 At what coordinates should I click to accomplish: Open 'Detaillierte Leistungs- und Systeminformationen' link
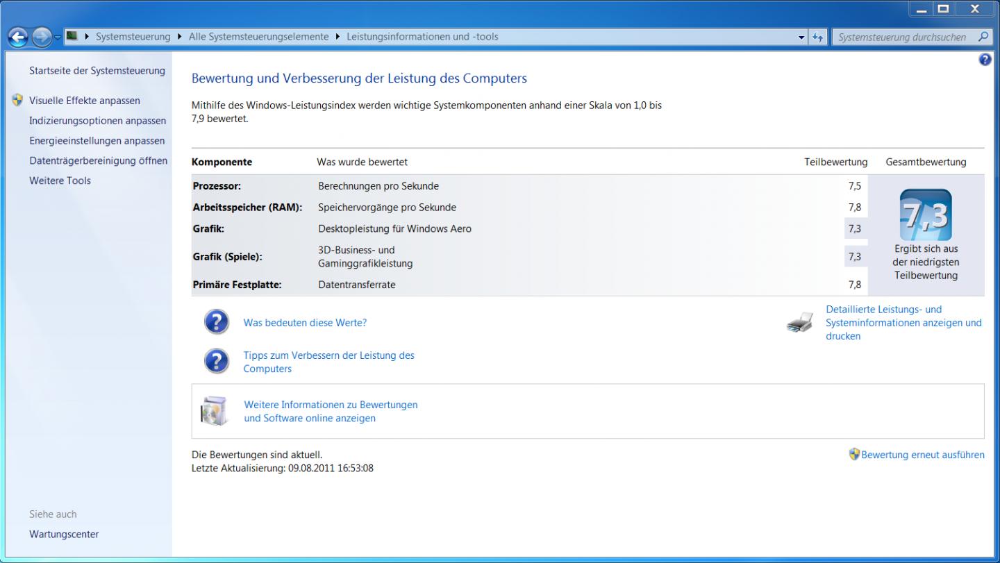(x=903, y=323)
